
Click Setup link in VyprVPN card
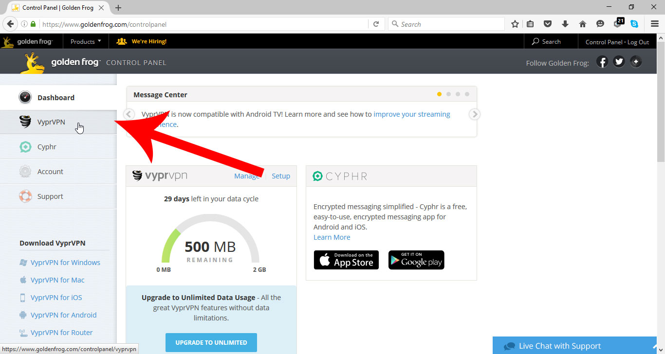[x=281, y=176]
